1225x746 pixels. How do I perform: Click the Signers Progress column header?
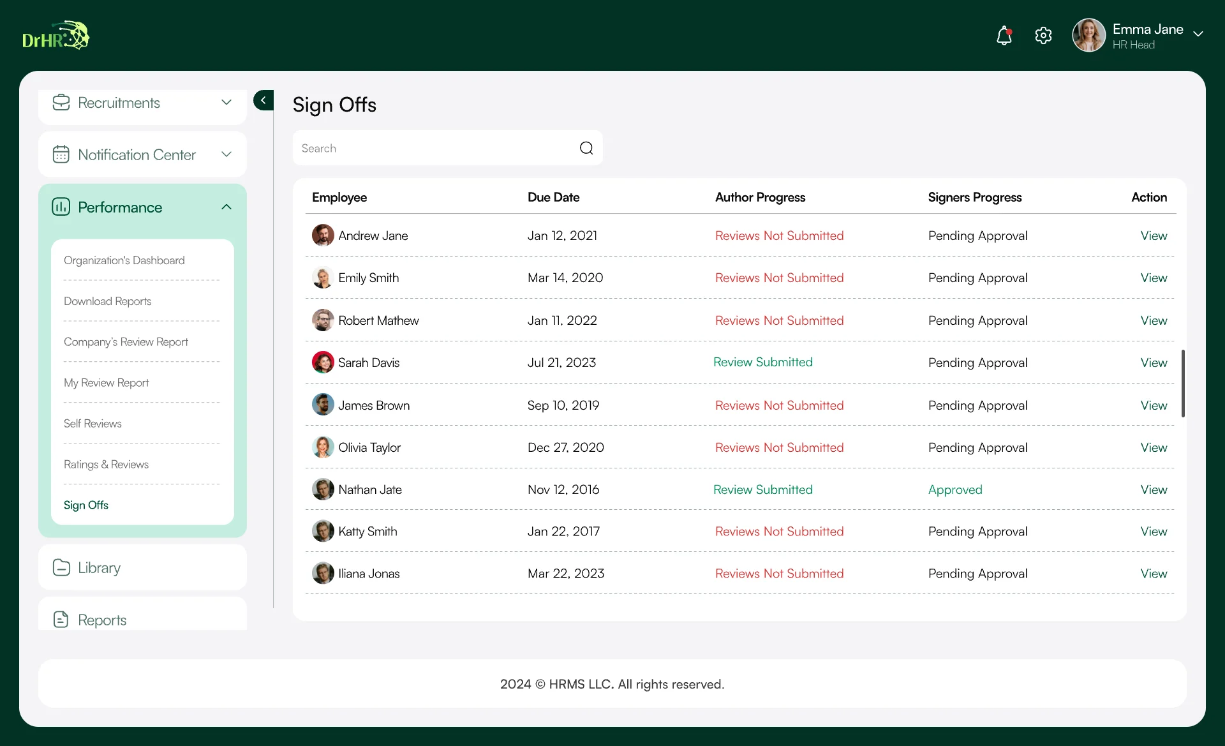[975, 197]
